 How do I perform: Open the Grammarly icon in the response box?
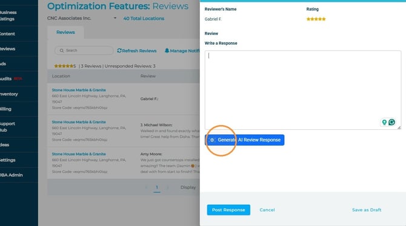[391, 122]
